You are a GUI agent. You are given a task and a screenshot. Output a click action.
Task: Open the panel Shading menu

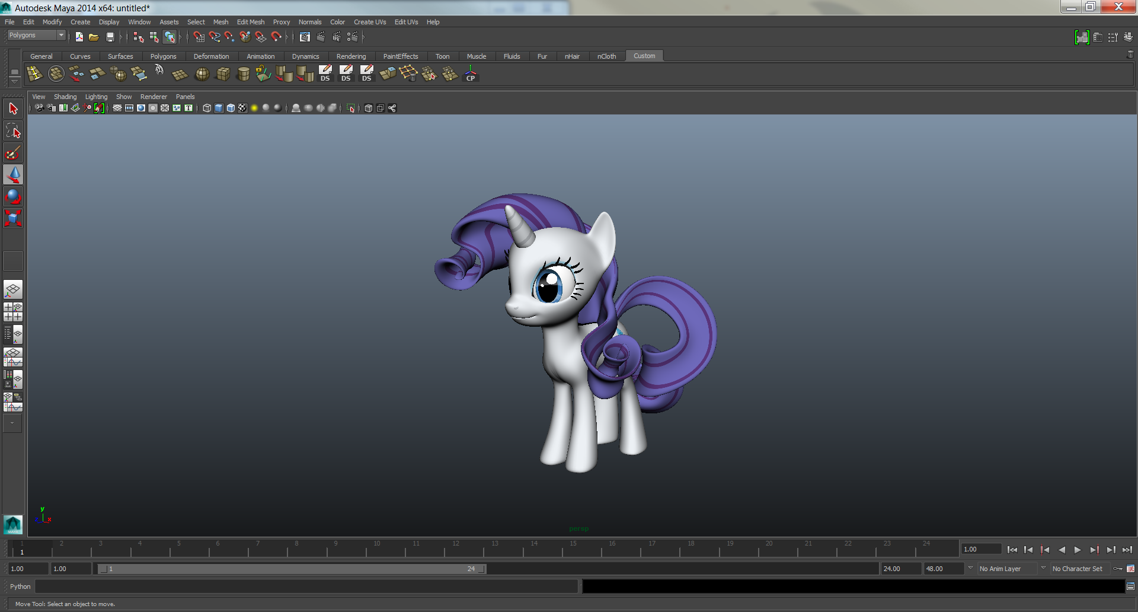click(x=65, y=97)
